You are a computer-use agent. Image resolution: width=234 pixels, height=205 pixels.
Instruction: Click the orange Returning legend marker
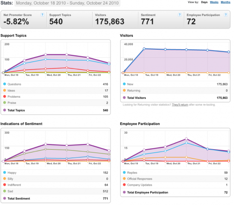click(124, 91)
